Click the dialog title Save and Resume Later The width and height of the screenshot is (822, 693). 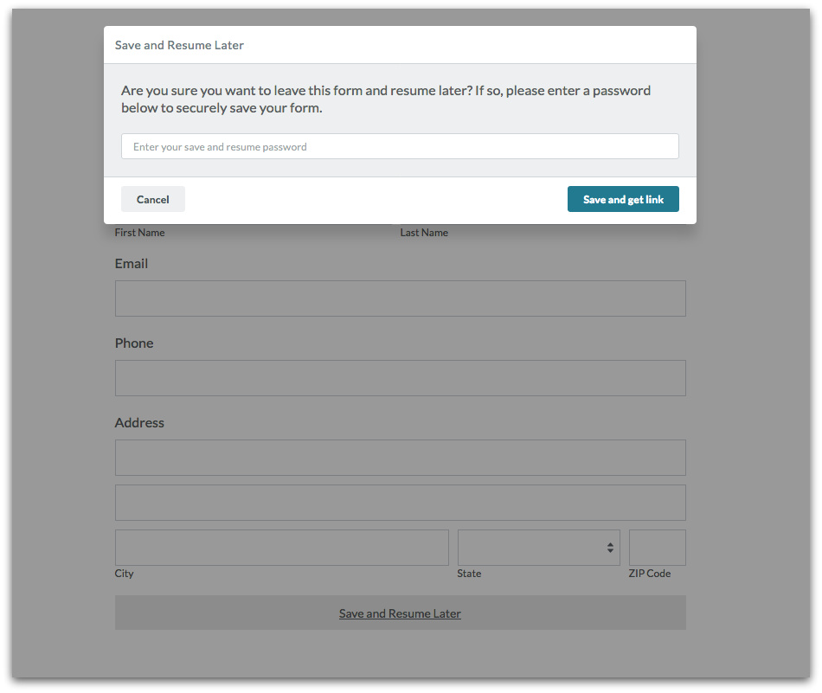(x=179, y=45)
